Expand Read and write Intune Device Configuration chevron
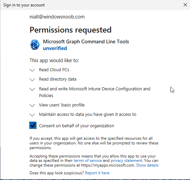Screen dimensions: 190x180 coord(32,89)
